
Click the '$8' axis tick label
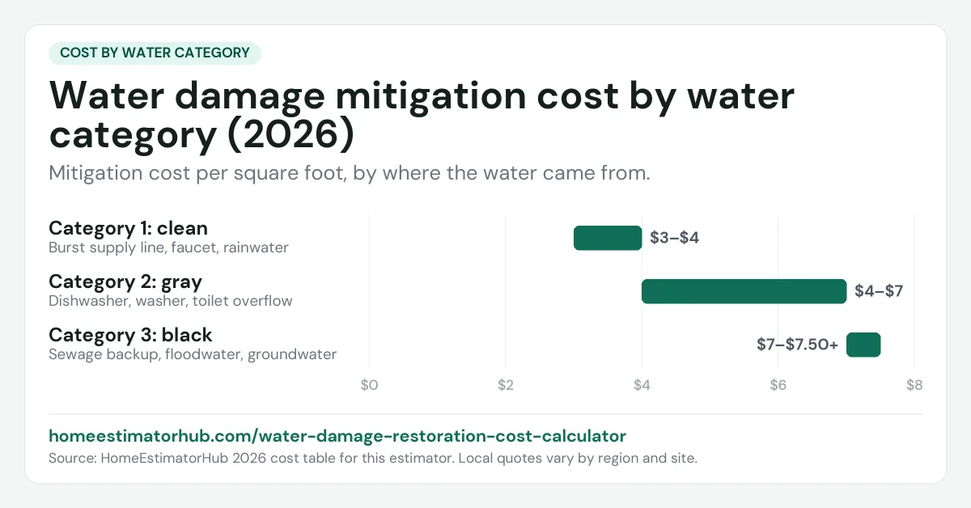(x=914, y=386)
